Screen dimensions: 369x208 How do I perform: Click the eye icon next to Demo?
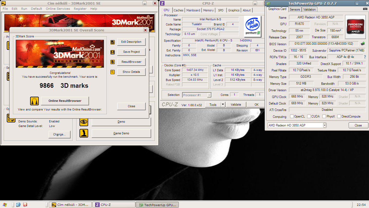pyautogui.click(x=84, y=122)
